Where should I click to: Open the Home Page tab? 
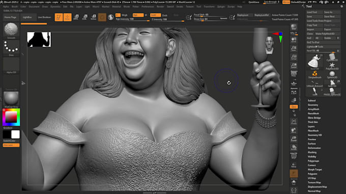tap(10, 17)
